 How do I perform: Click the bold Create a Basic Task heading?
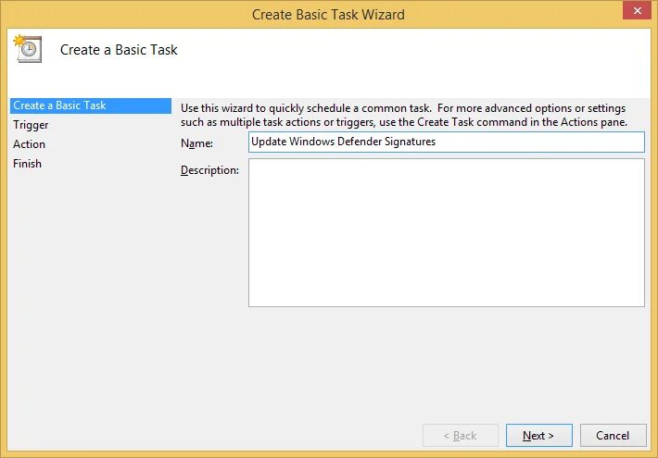click(119, 50)
